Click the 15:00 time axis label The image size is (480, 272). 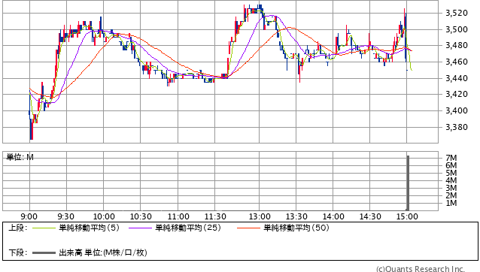[x=407, y=216]
